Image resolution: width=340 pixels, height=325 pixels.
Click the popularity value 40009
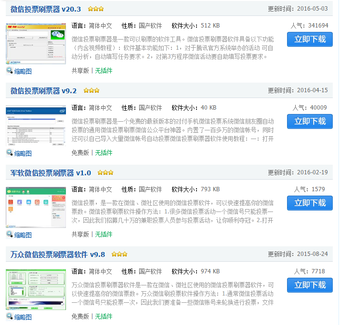[318, 108]
